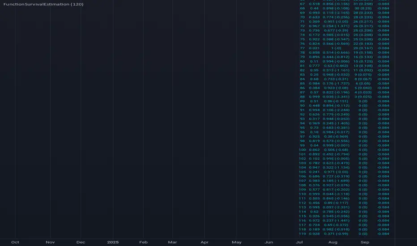Select the 0.822 (-0.196) cell in row 87
Screen dimensions: 417x246
click(336, 93)
